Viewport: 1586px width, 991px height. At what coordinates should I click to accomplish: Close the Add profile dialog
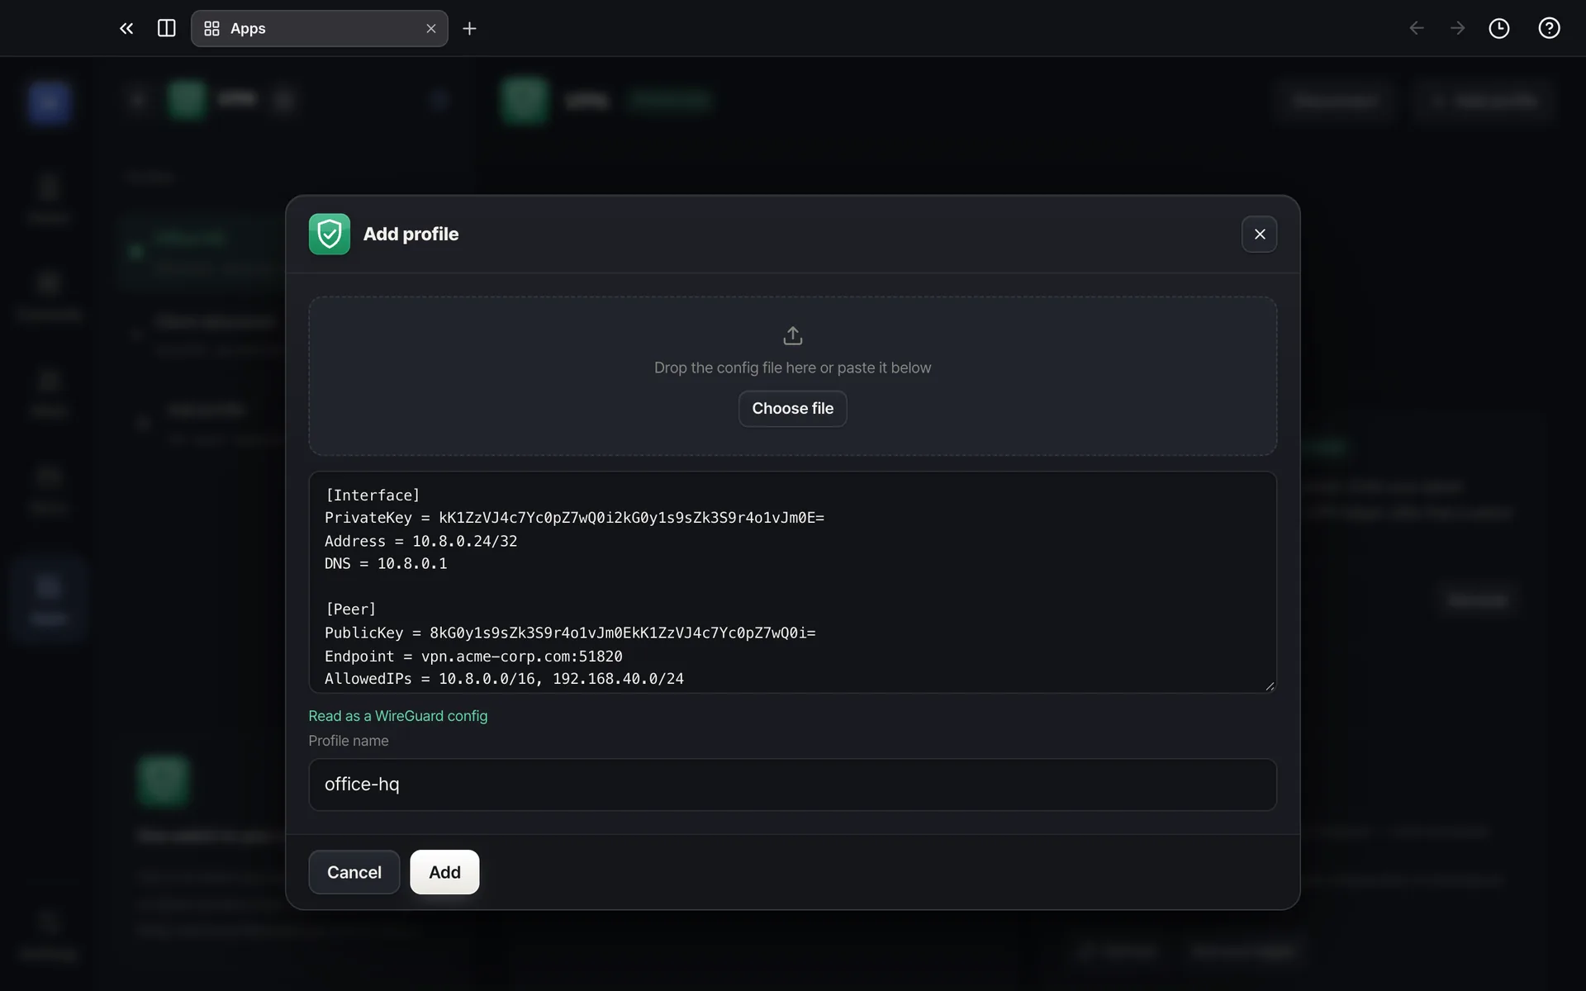(x=1259, y=235)
